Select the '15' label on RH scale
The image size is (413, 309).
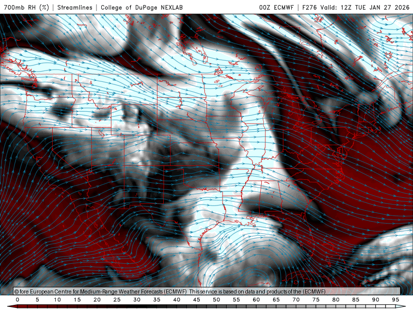[x=77, y=300]
